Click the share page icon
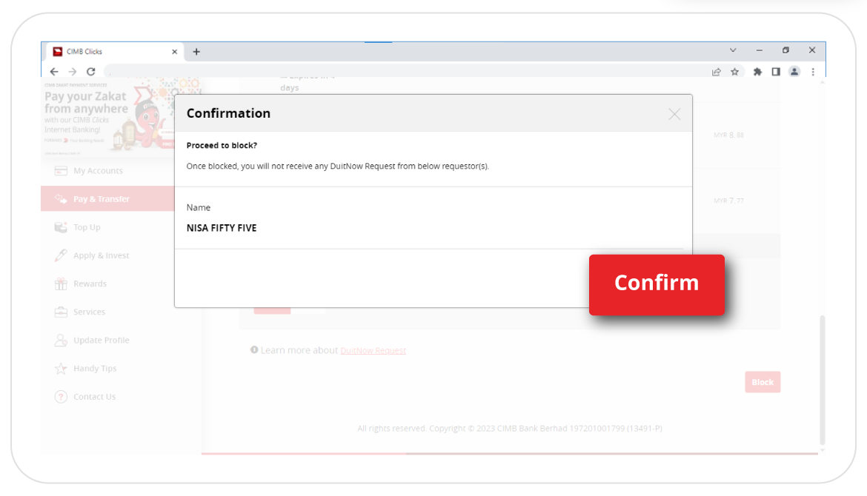The image size is (867, 496). click(716, 72)
